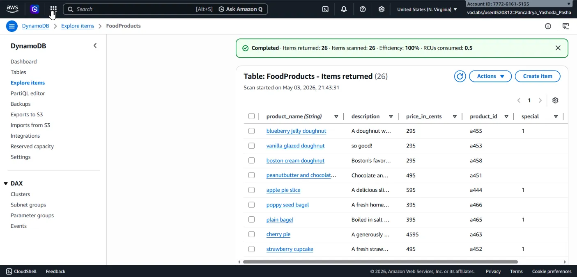Viewport: 577px width, 277px height.
Task: Open CloudShell icon in top navigation bar
Action: tap(325, 9)
